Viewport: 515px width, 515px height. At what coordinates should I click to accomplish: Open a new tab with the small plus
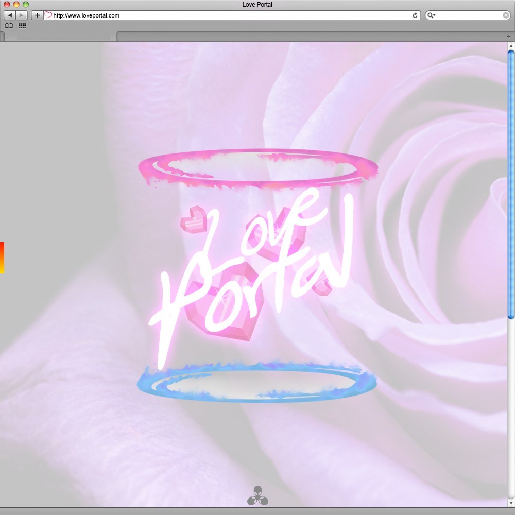pyautogui.click(x=508, y=36)
